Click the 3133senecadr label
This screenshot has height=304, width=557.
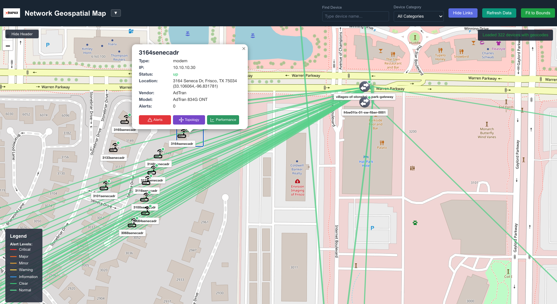pos(114,158)
